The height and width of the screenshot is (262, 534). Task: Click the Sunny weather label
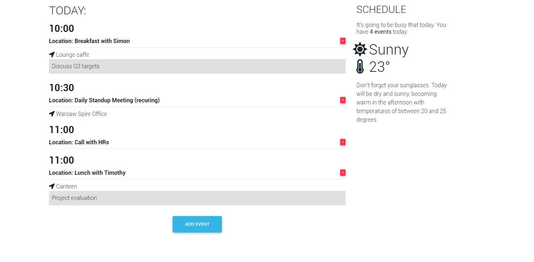[x=389, y=49]
